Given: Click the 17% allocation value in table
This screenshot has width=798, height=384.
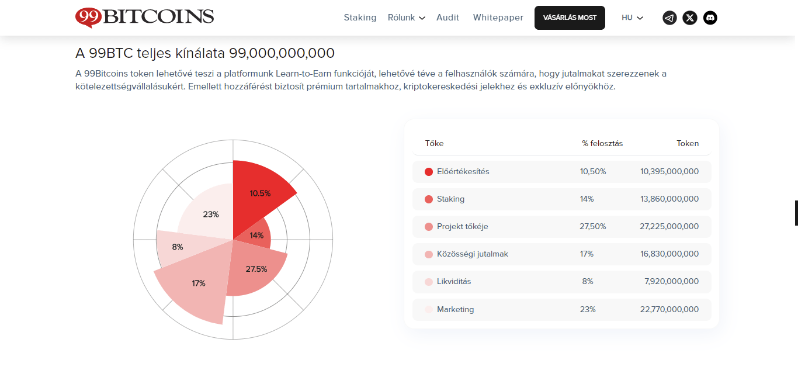Looking at the screenshot, I should coord(587,254).
